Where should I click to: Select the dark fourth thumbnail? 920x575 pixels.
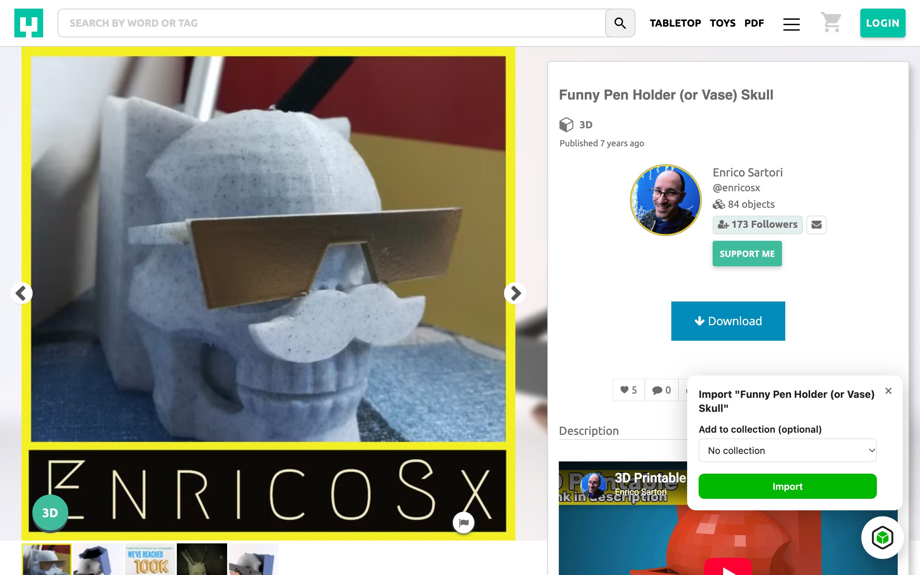[202, 559]
